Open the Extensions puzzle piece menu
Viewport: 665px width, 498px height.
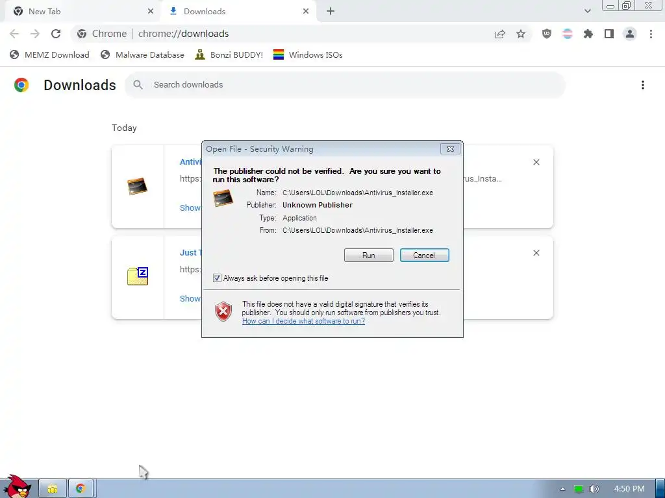pos(588,34)
